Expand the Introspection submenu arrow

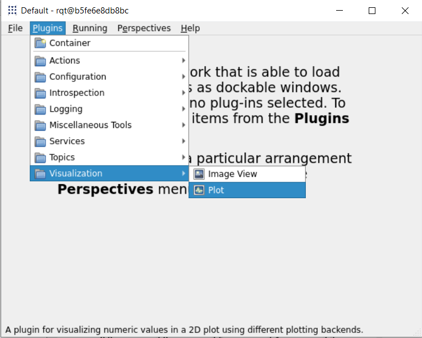tap(184, 93)
